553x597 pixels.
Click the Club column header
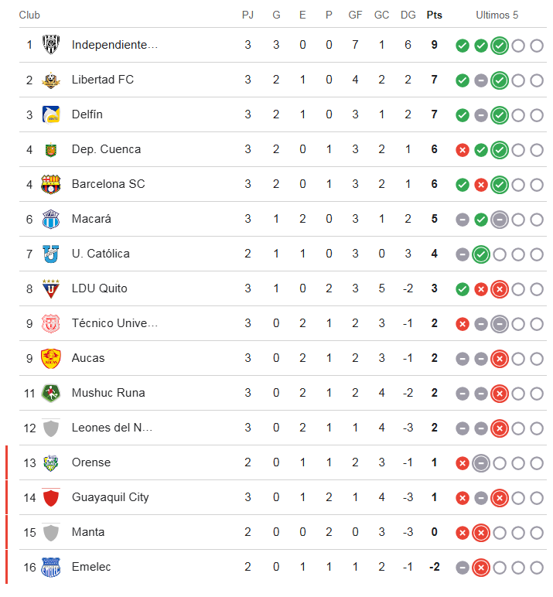pyautogui.click(x=29, y=15)
